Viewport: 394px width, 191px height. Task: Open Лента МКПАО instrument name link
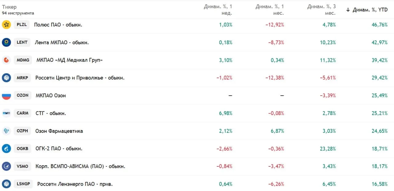coord(61,42)
